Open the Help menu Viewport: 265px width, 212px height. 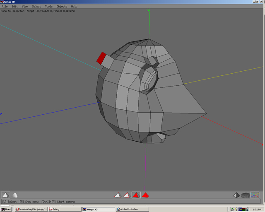pyautogui.click(x=74, y=7)
